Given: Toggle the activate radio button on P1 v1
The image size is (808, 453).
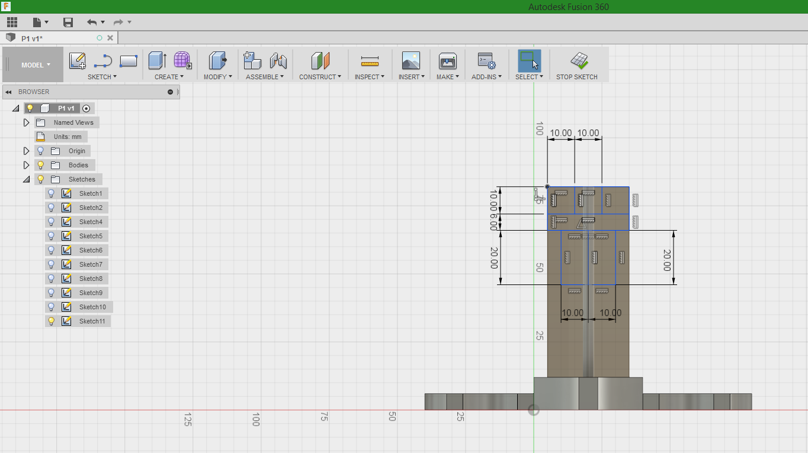Looking at the screenshot, I should (x=86, y=108).
